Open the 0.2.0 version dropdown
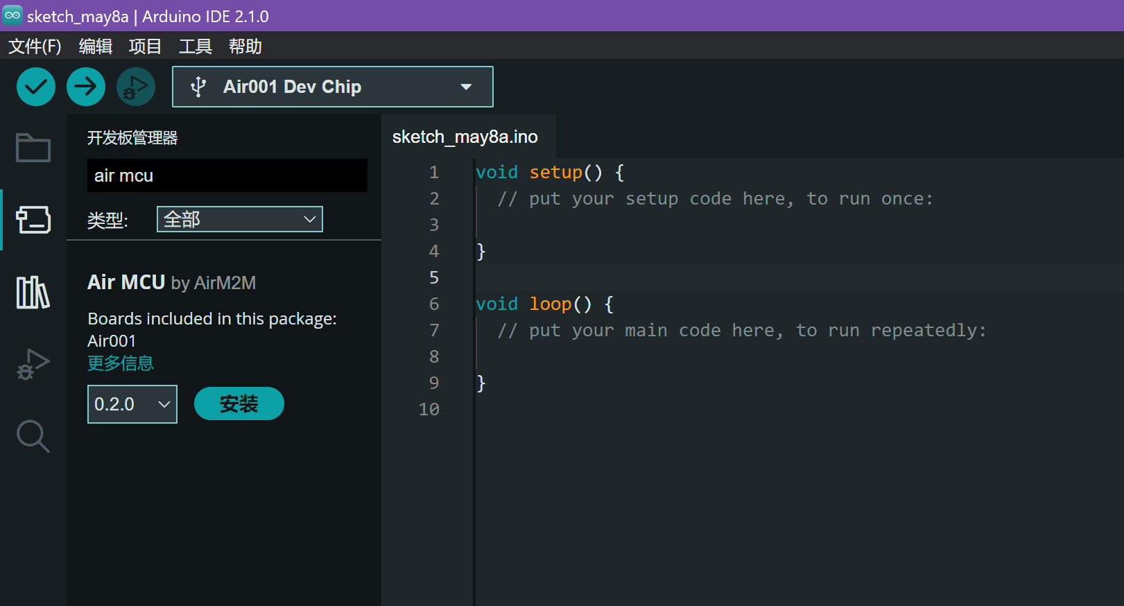This screenshot has height=606, width=1124. point(132,404)
